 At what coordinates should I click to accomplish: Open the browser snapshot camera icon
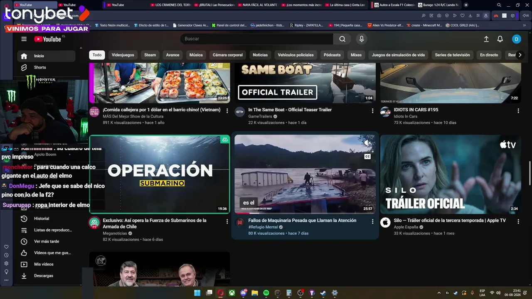click(x=439, y=16)
